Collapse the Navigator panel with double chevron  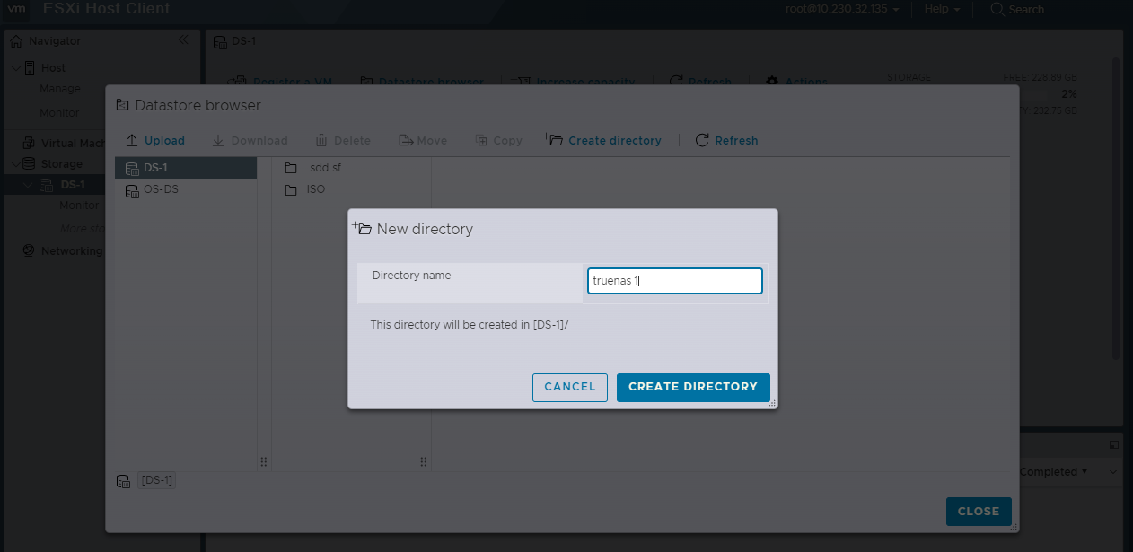click(x=183, y=40)
